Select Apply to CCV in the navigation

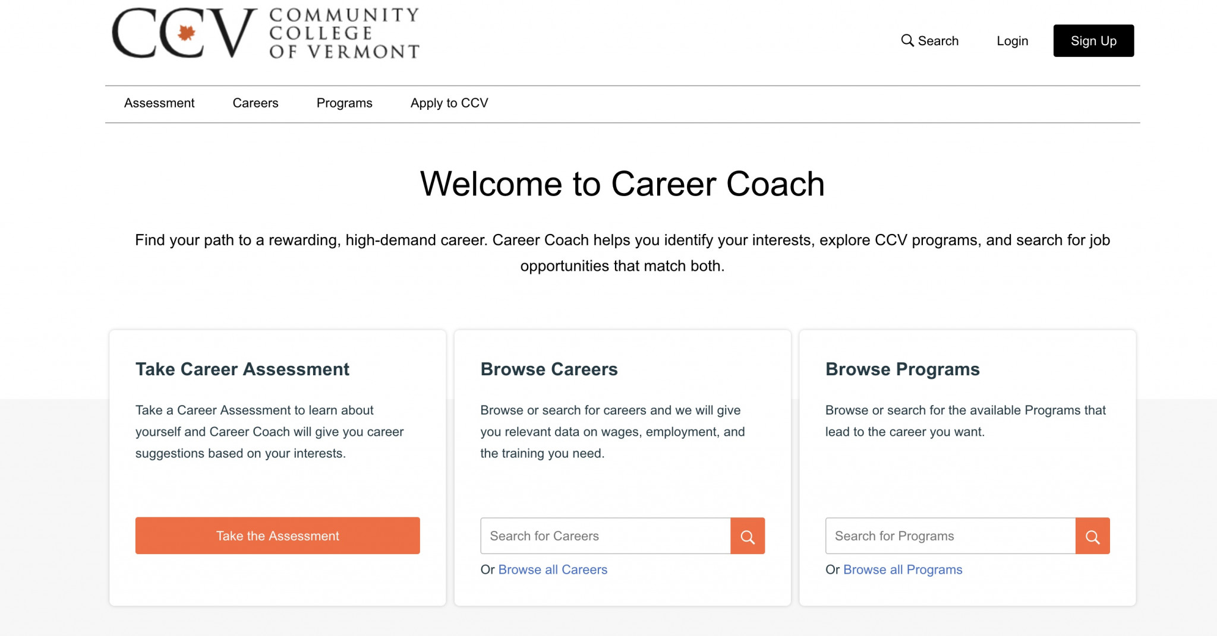tap(449, 103)
